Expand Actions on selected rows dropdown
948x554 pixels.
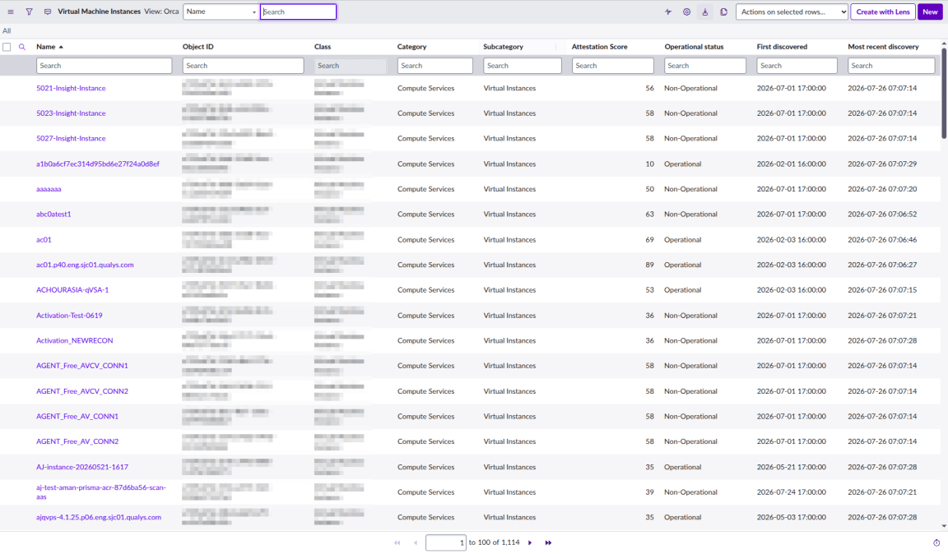click(792, 12)
